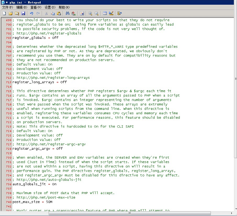Open a file via the folder icon
The height and width of the screenshot is (216, 237).
(x=10, y=14)
